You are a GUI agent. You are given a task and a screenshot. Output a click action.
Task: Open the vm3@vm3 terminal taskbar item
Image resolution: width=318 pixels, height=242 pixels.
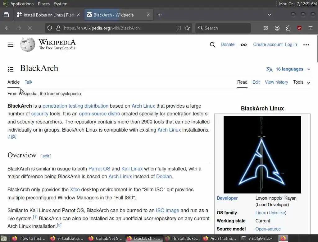tap(258, 238)
